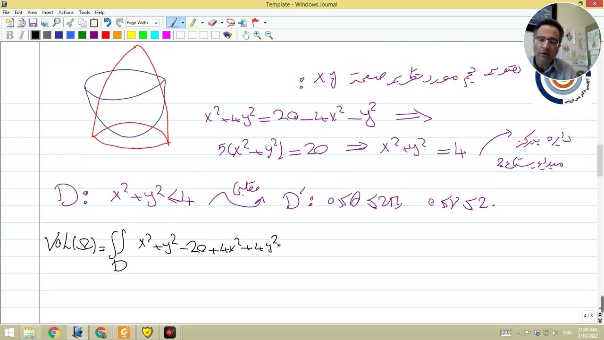604x340 pixels.
Task: Switch to Windows Journal taskbar icon
Action: 77,333
